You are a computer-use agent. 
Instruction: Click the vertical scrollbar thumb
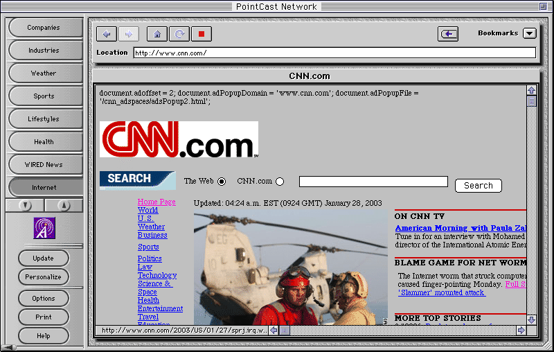tap(531, 101)
